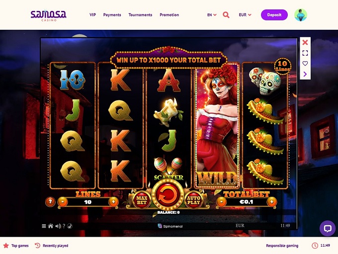This screenshot has height=254, width=338.
Task: Mute the game sound speaker icon
Action: tap(58, 226)
